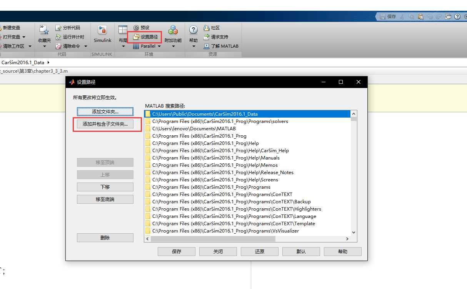
Task: Click the round Help question-mark icon at top right
Action: 457,17
